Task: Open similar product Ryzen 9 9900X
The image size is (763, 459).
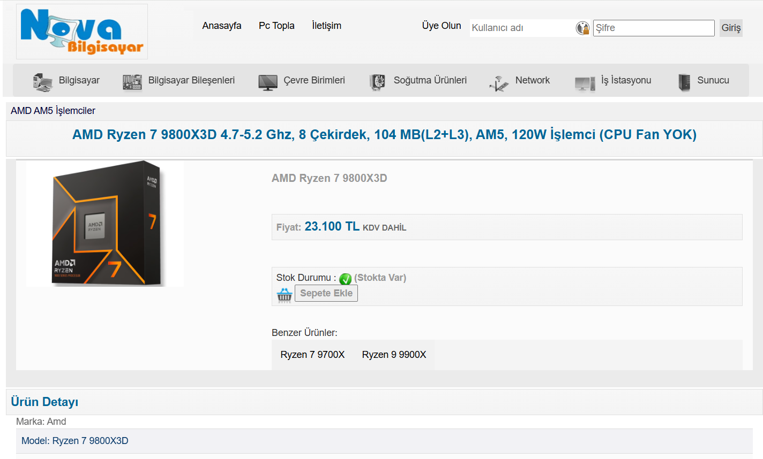Action: [394, 355]
